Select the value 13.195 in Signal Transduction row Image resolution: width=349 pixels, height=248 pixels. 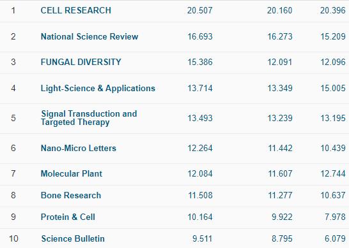[333, 118]
